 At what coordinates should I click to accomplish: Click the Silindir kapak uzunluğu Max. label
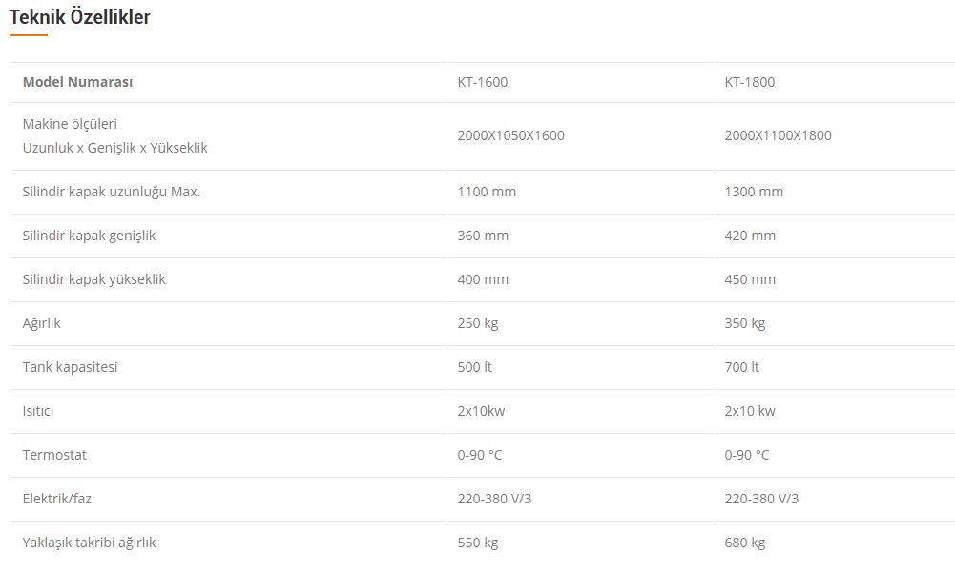111,192
